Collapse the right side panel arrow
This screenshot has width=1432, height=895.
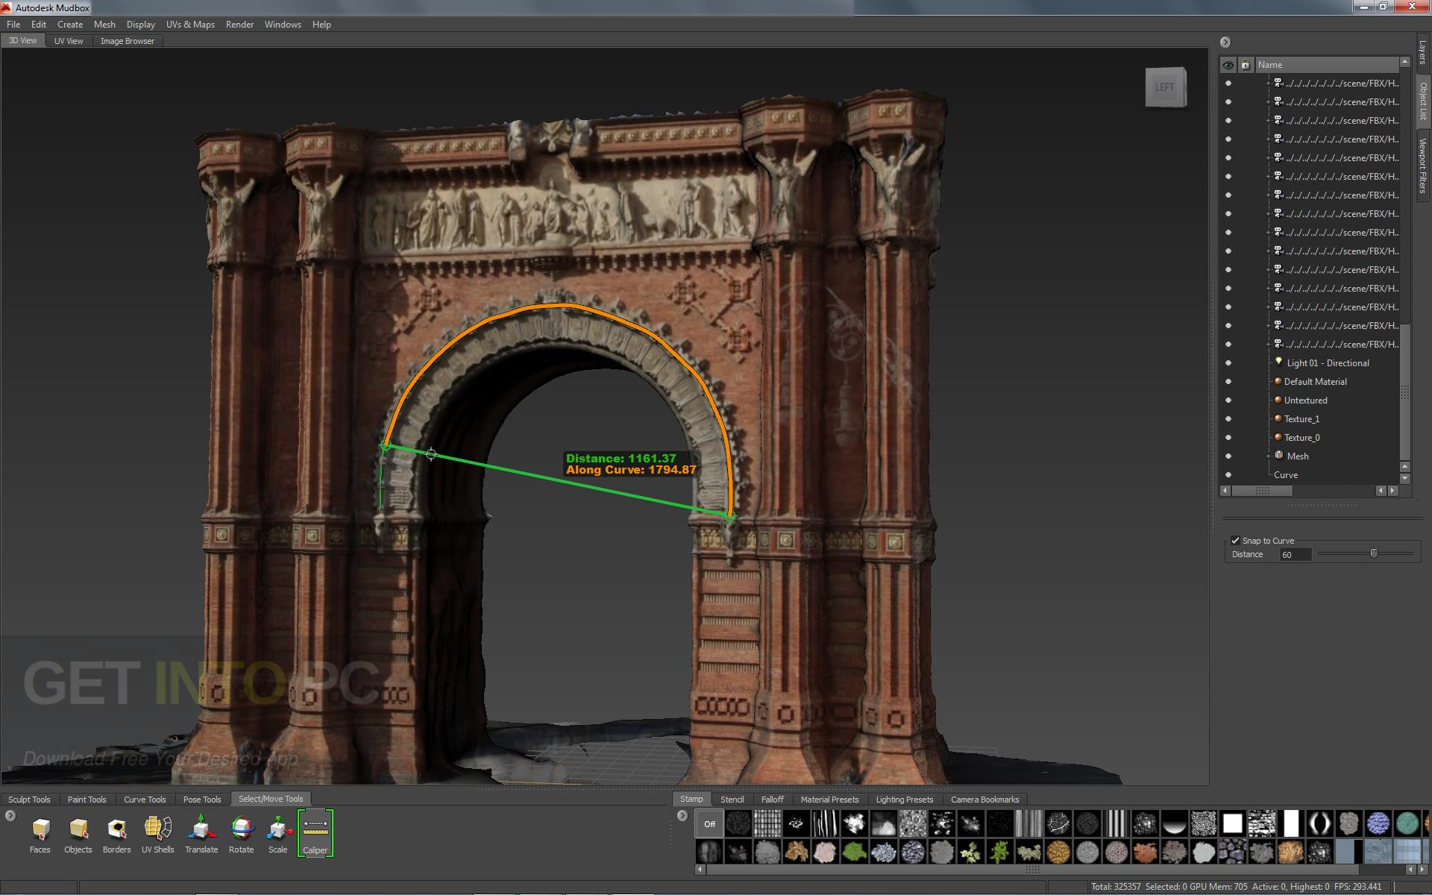(1225, 43)
